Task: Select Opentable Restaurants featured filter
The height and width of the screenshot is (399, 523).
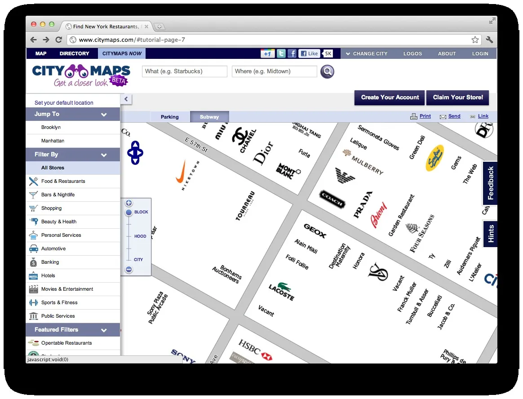Action: 73,343
